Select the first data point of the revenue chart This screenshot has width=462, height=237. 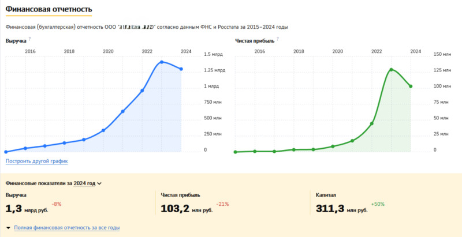pyautogui.click(x=6, y=152)
